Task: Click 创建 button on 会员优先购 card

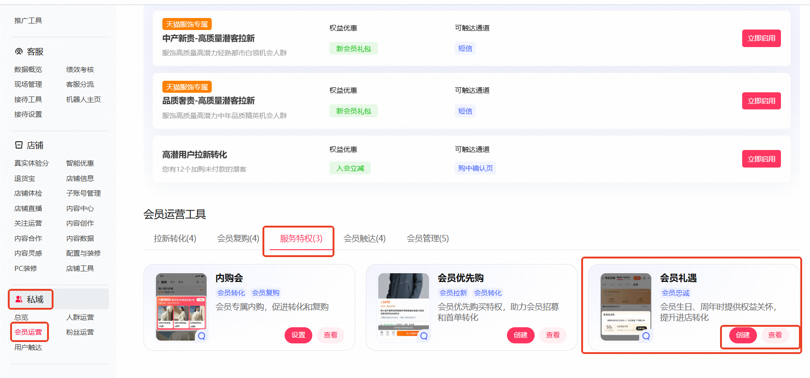Action: (x=521, y=335)
